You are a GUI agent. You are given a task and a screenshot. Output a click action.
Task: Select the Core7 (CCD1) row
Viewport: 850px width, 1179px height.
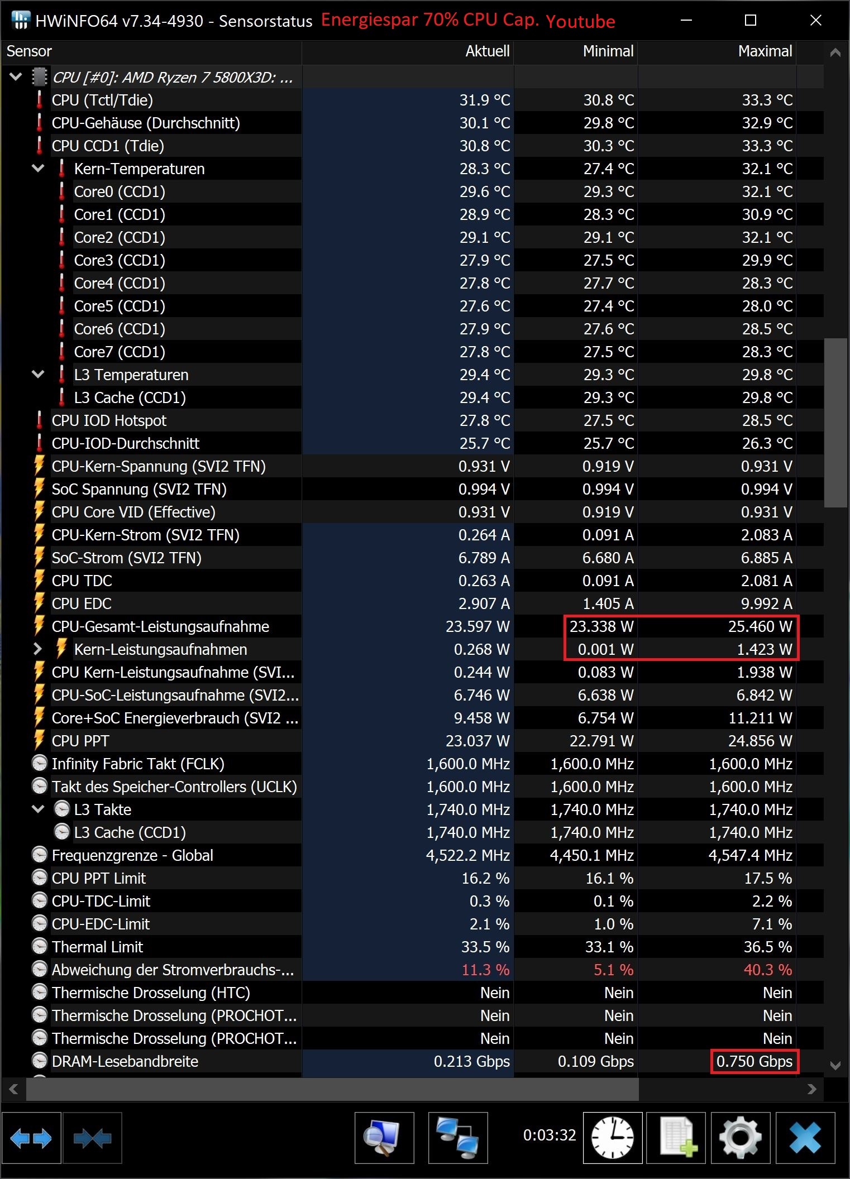click(x=413, y=352)
